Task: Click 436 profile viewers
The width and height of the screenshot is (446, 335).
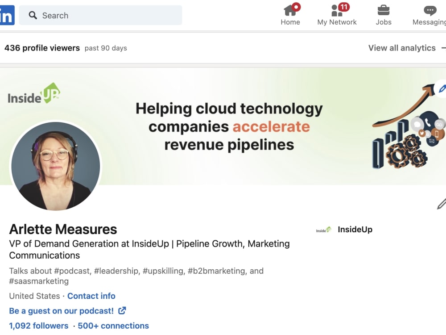Action: pyautogui.click(x=42, y=48)
